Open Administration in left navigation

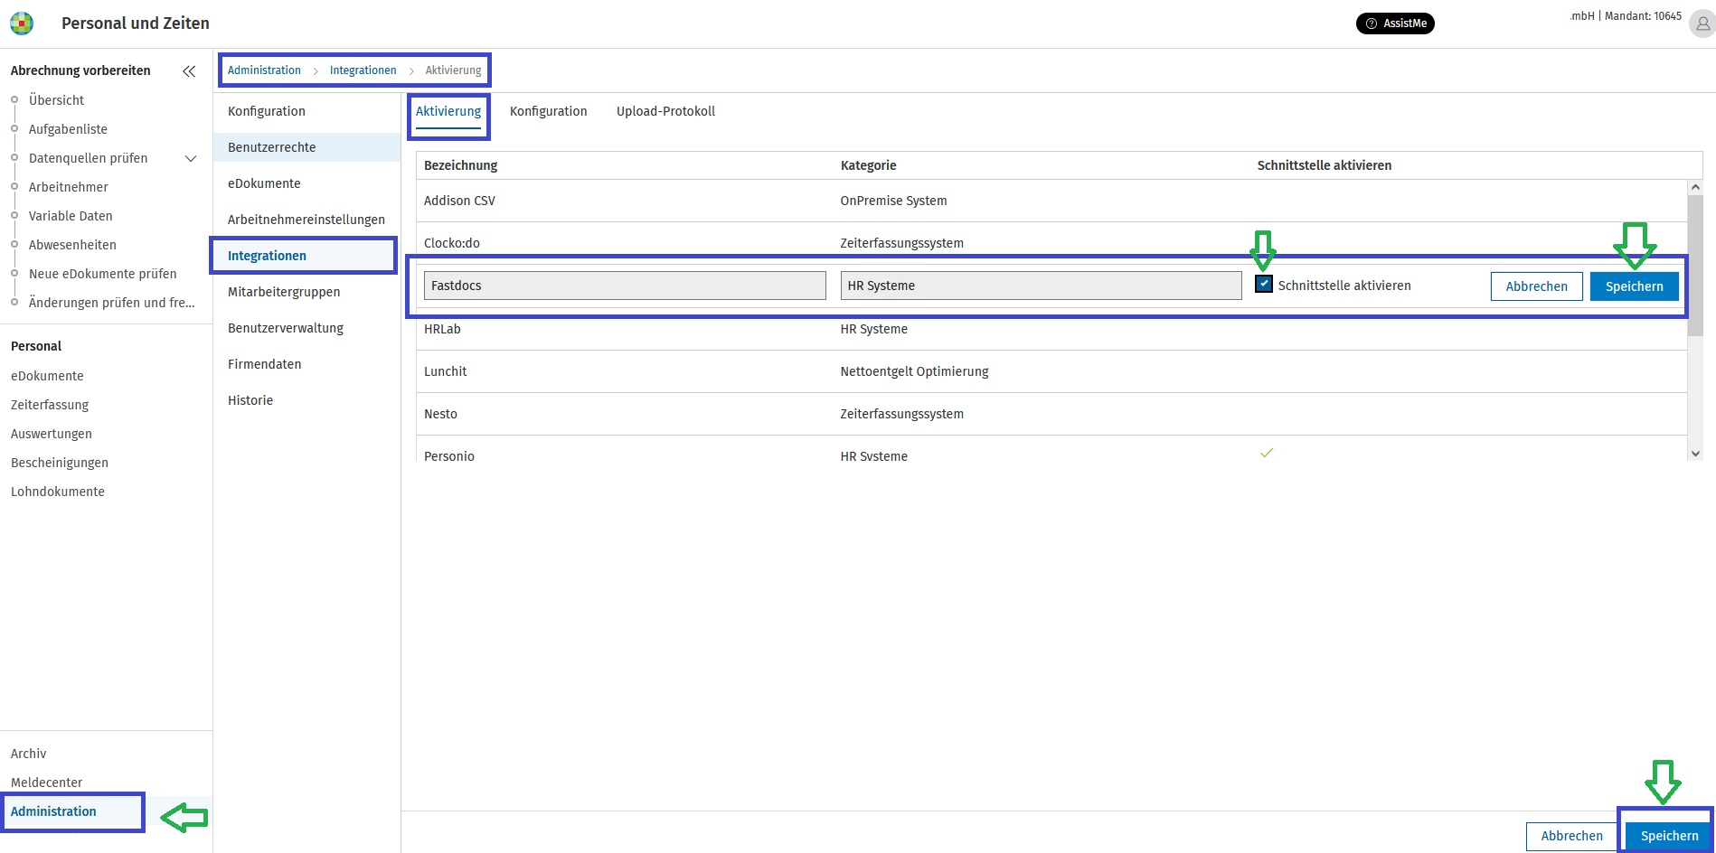tap(53, 811)
